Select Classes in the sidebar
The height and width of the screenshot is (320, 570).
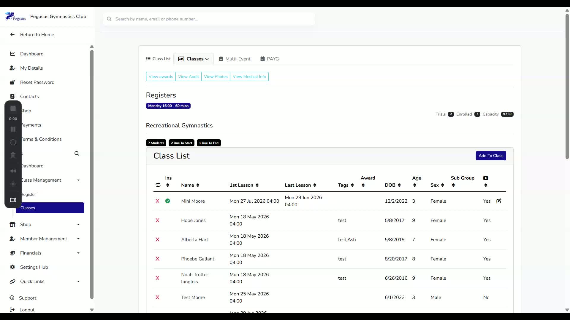coord(50,208)
